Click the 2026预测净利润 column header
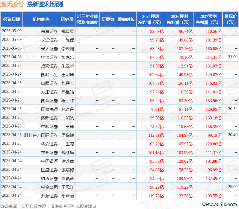The image size is (239, 209). [179, 19]
